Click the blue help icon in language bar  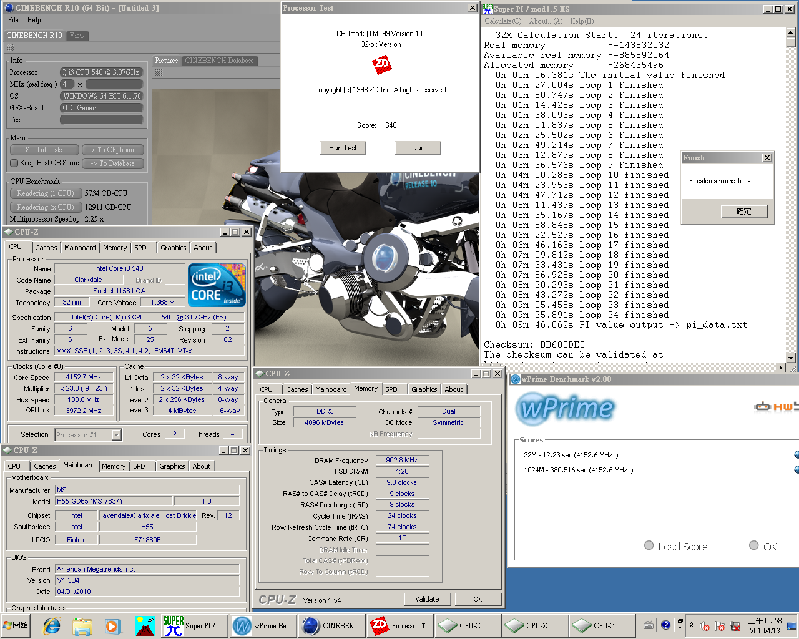point(665,625)
